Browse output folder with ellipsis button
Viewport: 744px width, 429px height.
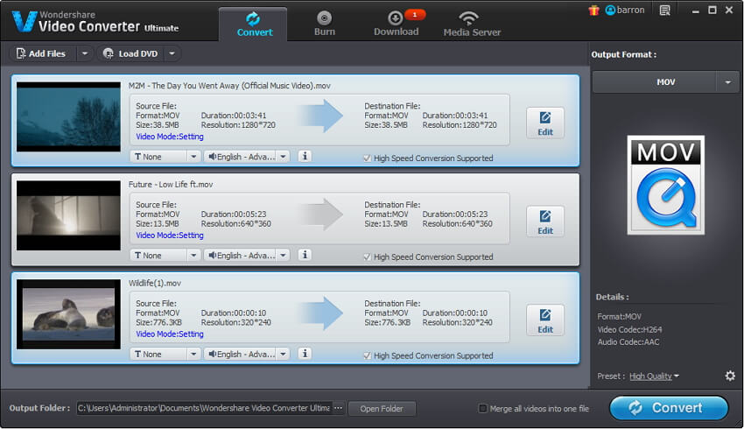tap(339, 408)
